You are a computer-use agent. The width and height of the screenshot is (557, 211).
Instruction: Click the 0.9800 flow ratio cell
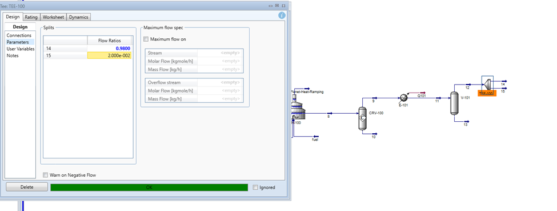pos(110,48)
